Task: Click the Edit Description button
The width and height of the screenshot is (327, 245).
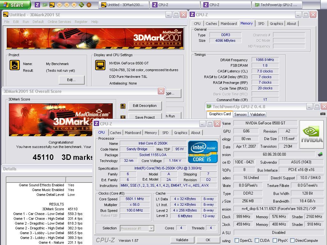Action: [x=145, y=106]
